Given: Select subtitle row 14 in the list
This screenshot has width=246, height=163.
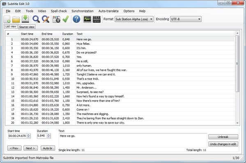Looking at the screenshot, I should [x=120, y=96].
